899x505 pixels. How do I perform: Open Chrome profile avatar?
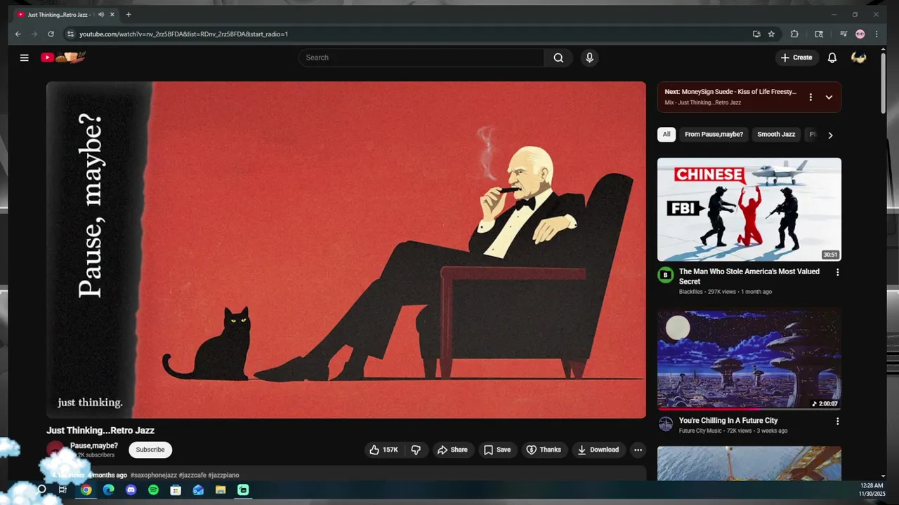pyautogui.click(x=860, y=34)
